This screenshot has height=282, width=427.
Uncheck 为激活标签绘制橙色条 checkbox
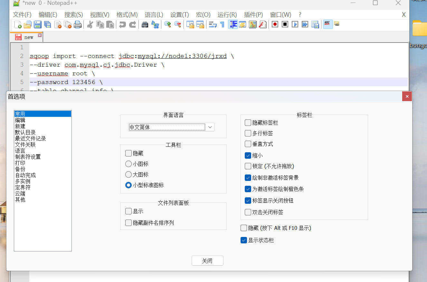[248, 189]
